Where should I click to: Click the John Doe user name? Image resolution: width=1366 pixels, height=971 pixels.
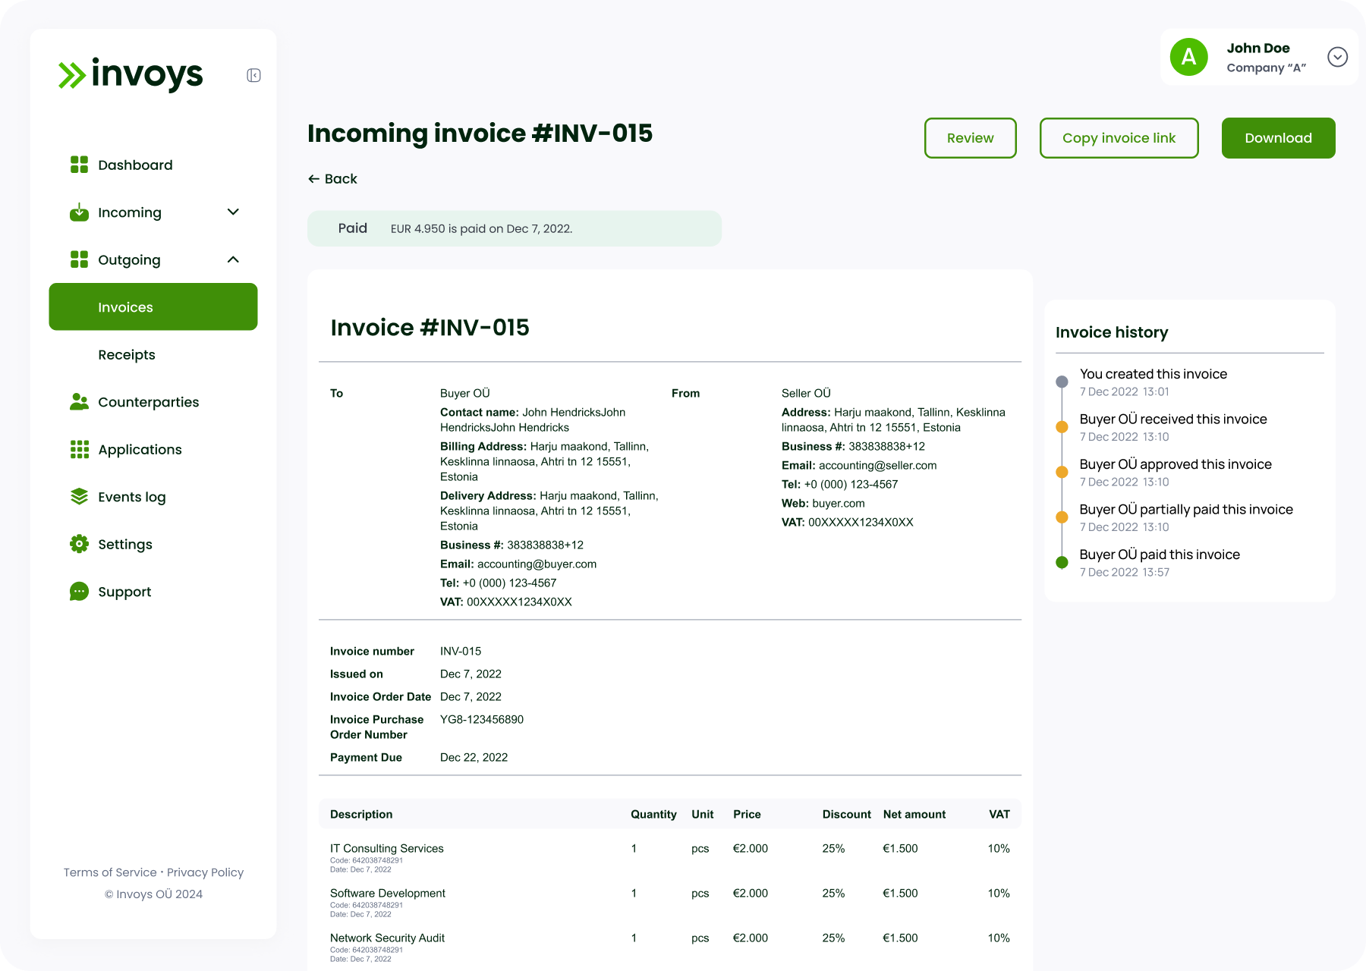(x=1258, y=48)
